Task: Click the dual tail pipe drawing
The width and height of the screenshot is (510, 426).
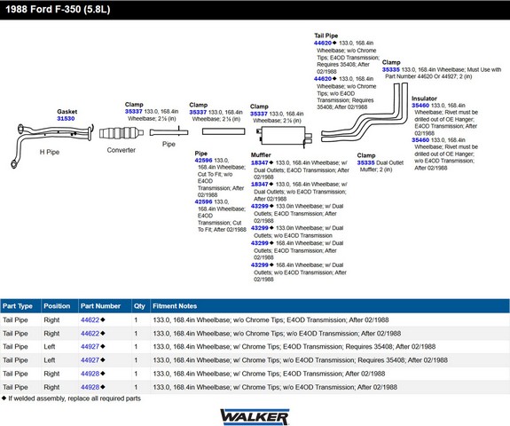Action: [365, 113]
